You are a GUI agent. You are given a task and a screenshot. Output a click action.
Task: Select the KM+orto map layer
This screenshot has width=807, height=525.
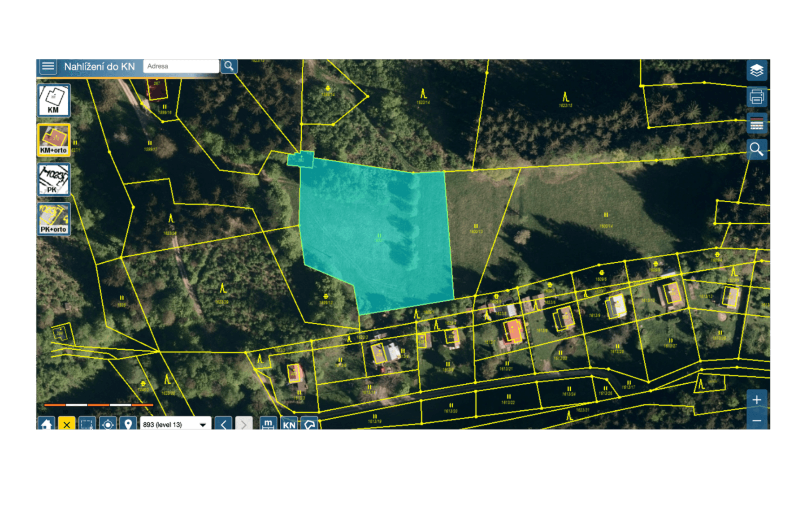[53, 140]
